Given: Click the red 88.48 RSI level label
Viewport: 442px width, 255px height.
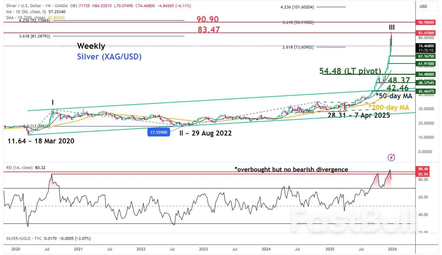Looking at the screenshot, I should [424, 169].
